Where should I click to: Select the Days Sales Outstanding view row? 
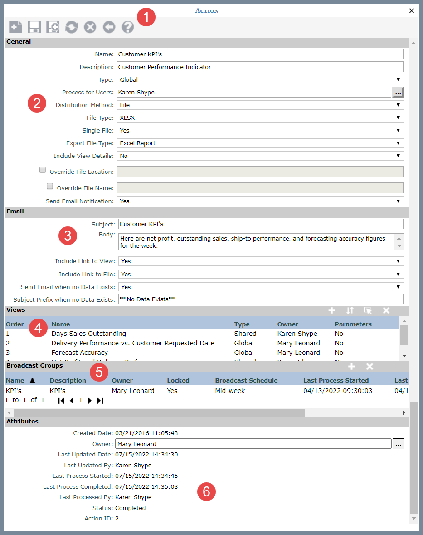click(x=202, y=334)
